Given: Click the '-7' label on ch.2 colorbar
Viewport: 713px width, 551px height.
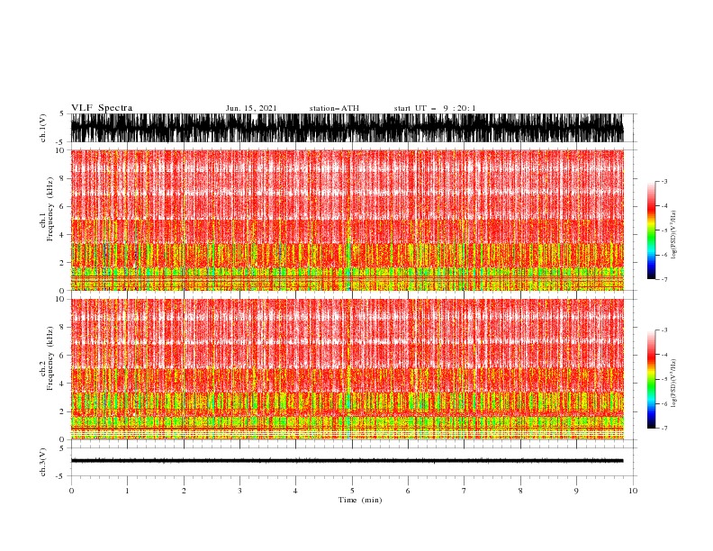Looking at the screenshot, I should 664,428.
